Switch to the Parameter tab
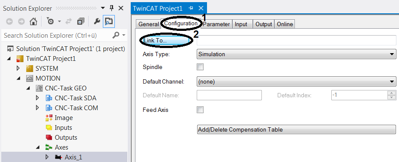This screenshot has height=162, width=399. pos(216,24)
